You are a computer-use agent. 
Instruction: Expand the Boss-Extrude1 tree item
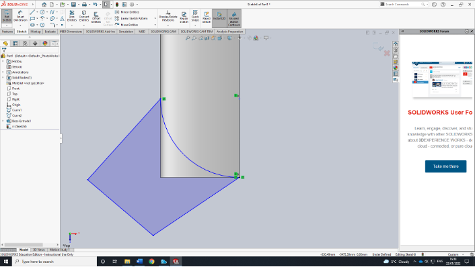coord(3,121)
